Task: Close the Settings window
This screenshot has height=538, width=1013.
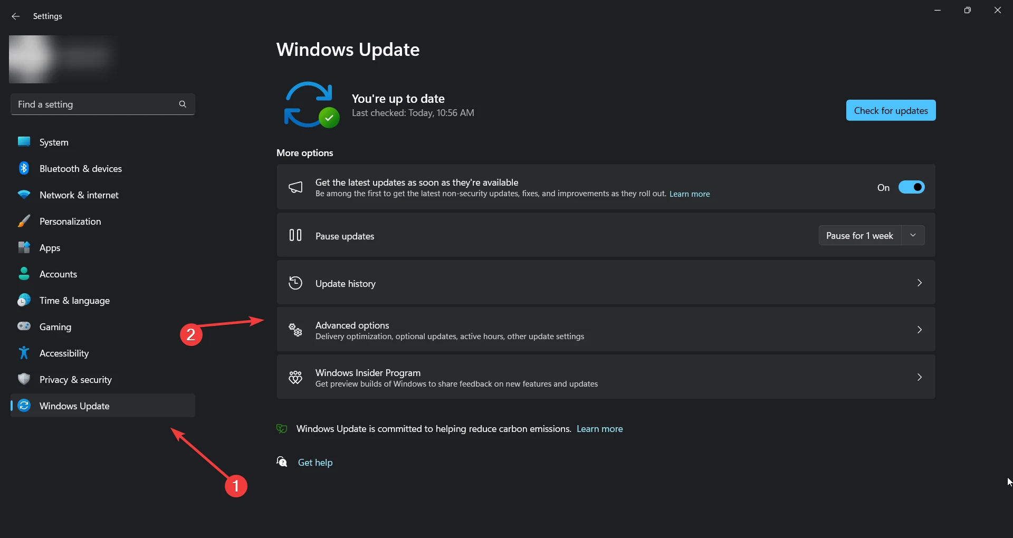Action: 997,10
